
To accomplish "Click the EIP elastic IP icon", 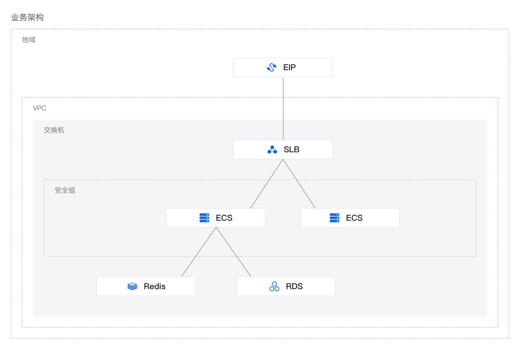I will click(271, 67).
